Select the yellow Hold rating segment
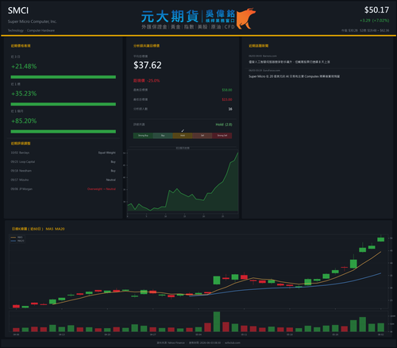This screenshot has width=397, height=348. pyautogui.click(x=183, y=136)
